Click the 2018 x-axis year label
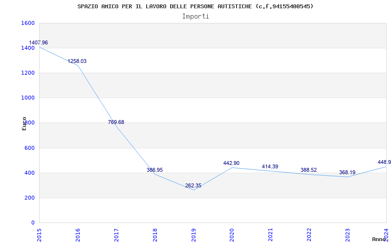The width and height of the screenshot is (391, 244). (x=155, y=235)
